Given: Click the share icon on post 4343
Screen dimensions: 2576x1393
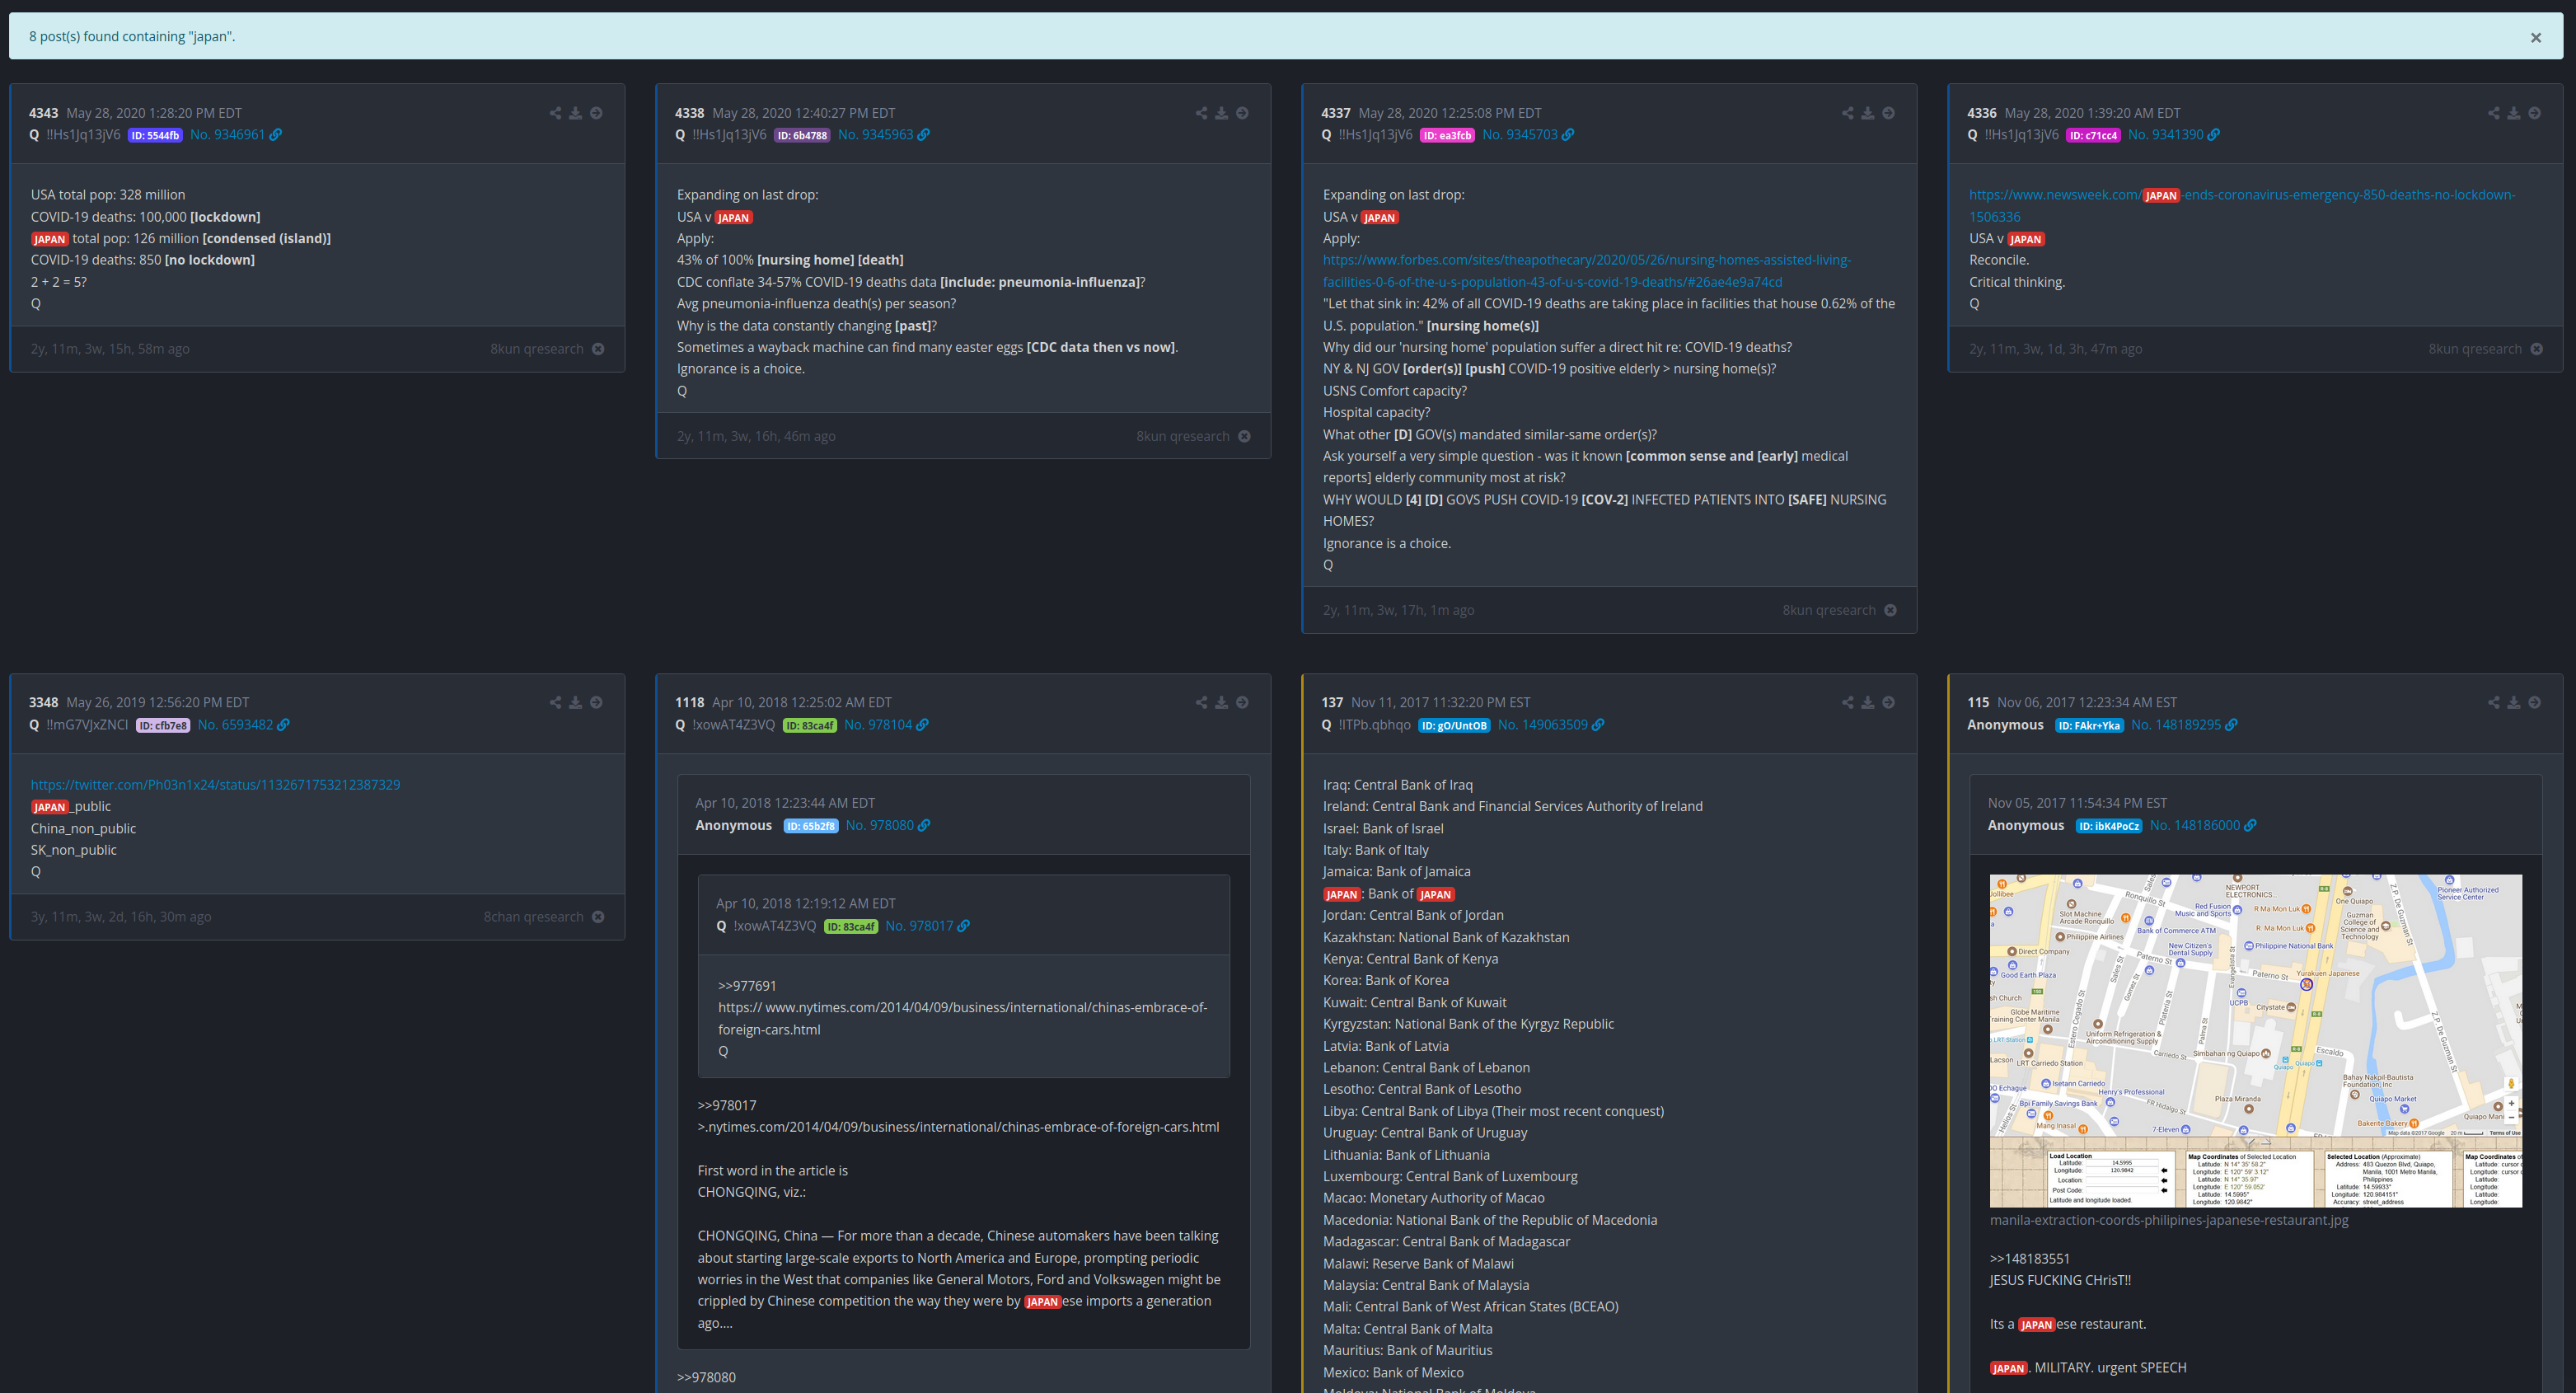Looking at the screenshot, I should (x=555, y=113).
